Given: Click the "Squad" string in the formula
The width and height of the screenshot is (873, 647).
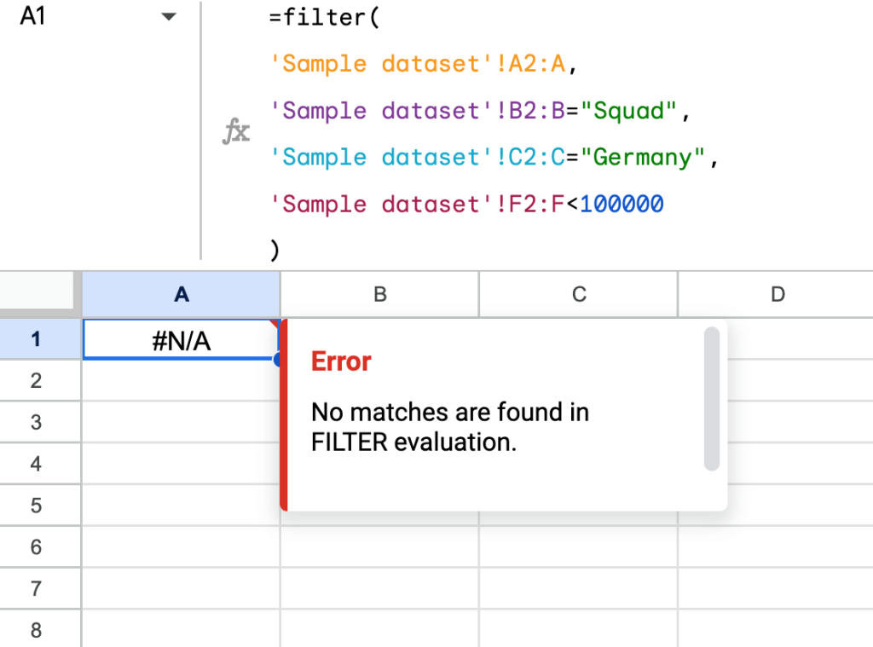Looking at the screenshot, I should 633,110.
